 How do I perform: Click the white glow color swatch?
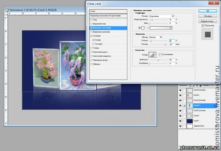tap(143, 28)
